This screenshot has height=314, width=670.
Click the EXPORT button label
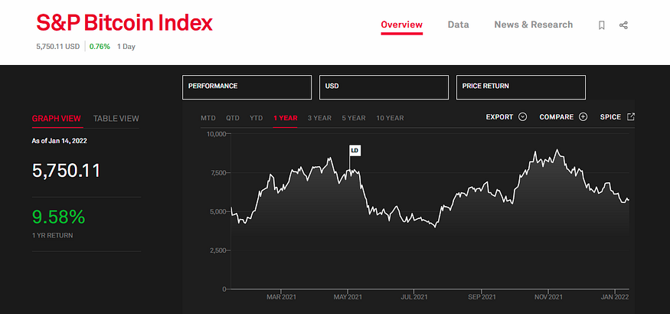click(499, 117)
